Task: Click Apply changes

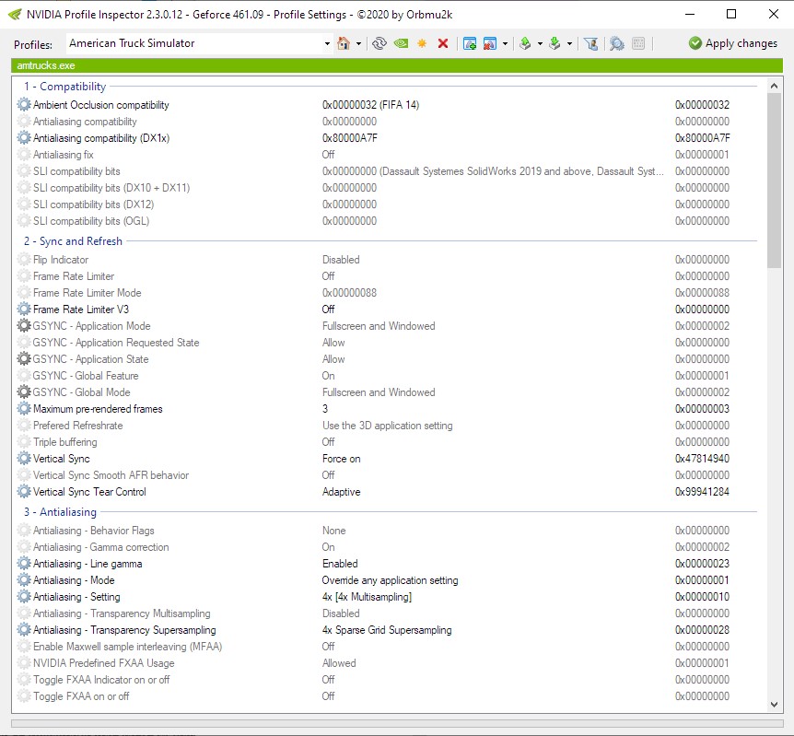Action: pos(732,43)
